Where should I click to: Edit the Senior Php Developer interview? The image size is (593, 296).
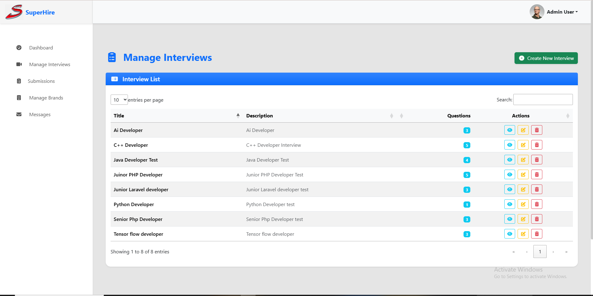(523, 219)
